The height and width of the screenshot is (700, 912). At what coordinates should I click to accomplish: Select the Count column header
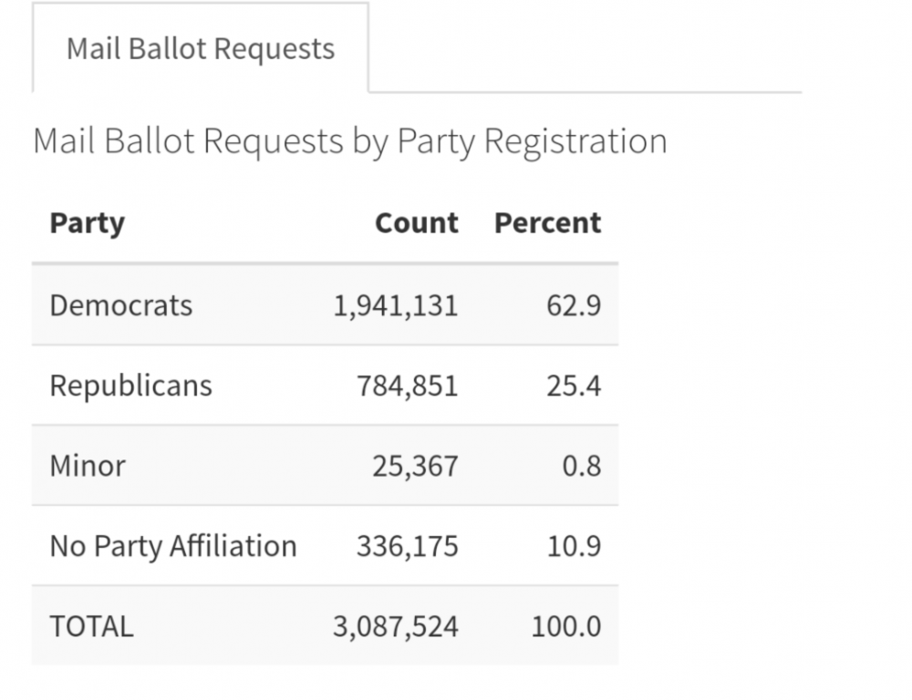point(417,223)
